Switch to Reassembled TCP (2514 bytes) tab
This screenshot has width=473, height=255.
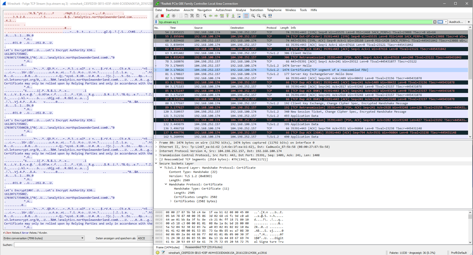pos(204,247)
